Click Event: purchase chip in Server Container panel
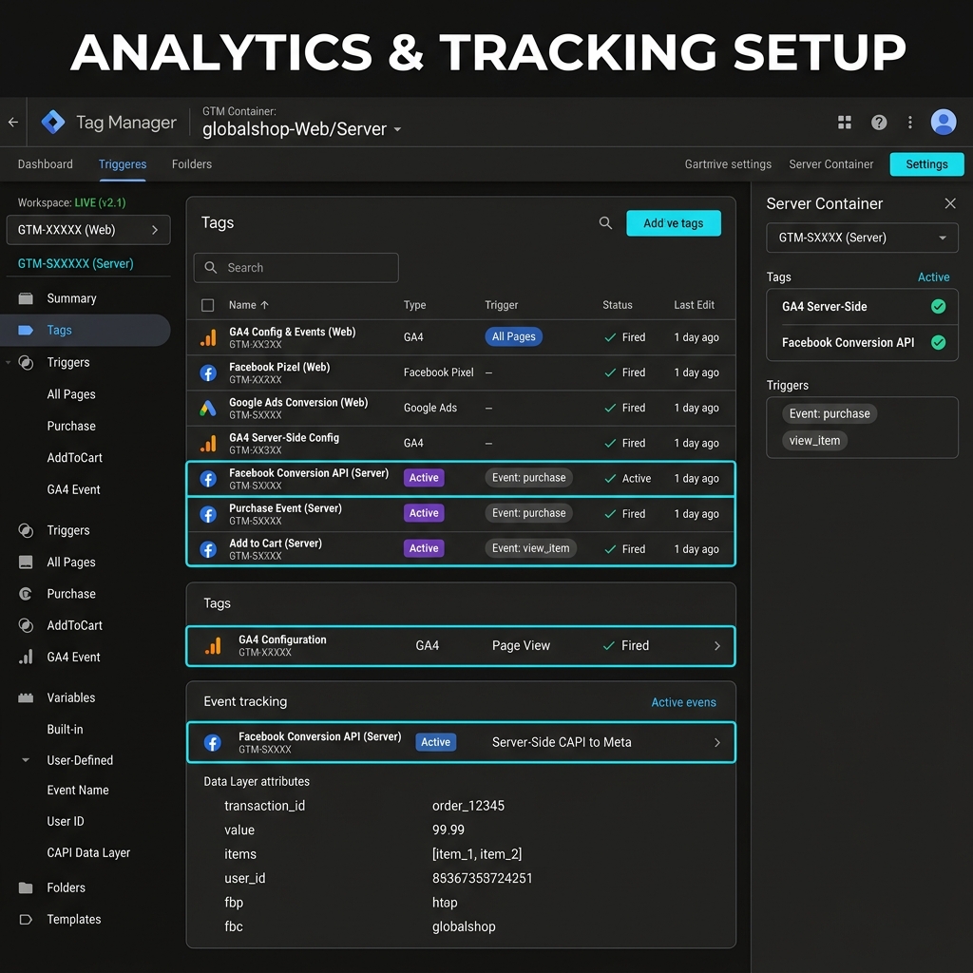973x973 pixels. tap(829, 414)
